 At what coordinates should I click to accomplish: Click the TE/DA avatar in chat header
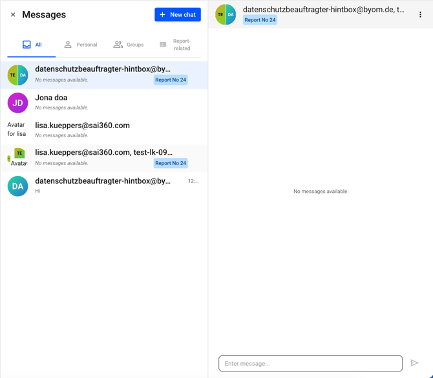pos(226,14)
